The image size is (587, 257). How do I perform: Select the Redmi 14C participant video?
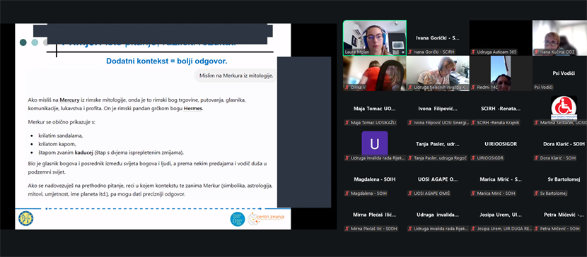tap(501, 73)
